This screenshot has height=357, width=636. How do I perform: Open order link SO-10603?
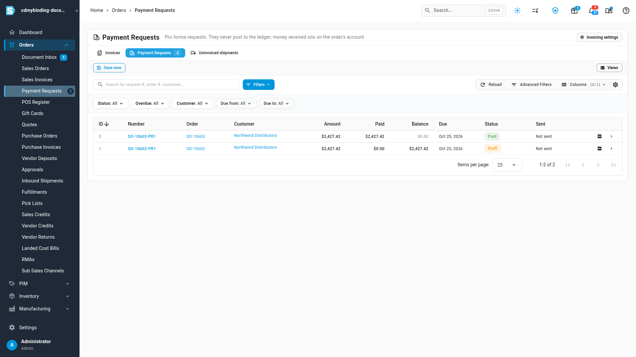(195, 137)
